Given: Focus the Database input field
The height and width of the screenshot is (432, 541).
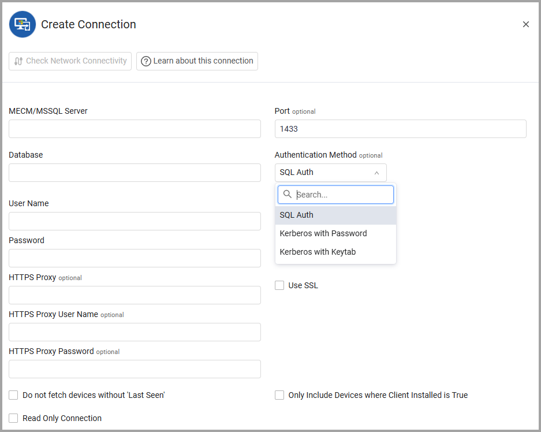Looking at the screenshot, I should point(135,173).
